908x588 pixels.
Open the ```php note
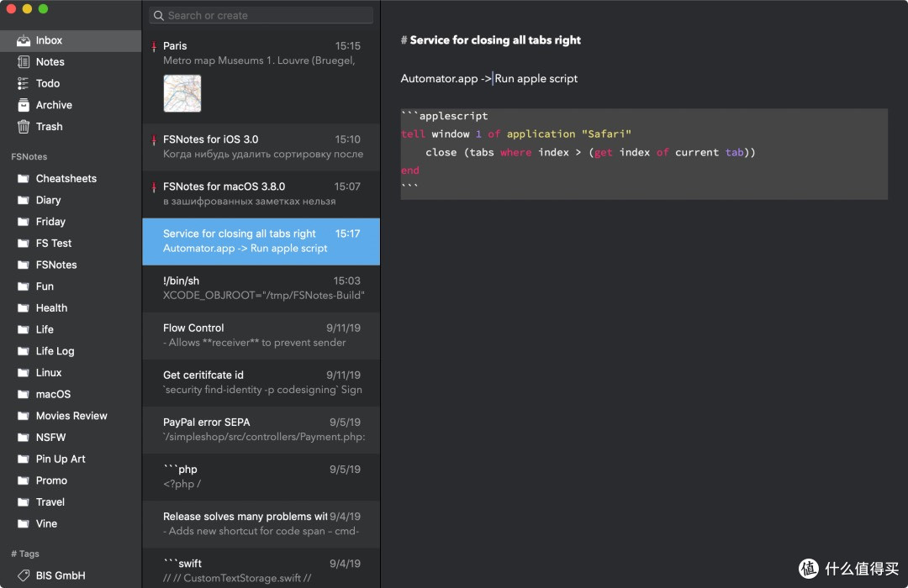(x=261, y=477)
